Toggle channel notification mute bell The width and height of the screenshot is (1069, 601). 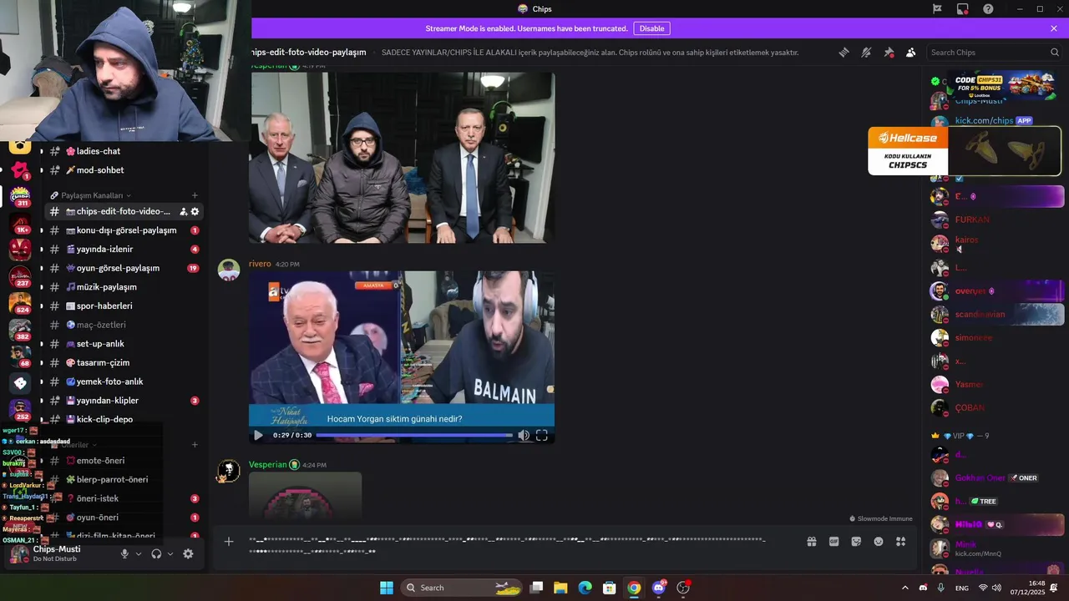[866, 52]
